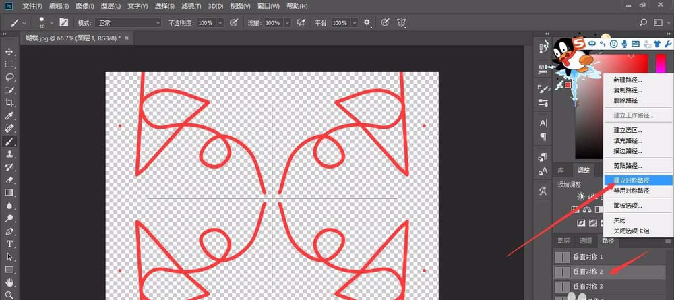Open smoothing options gear icon
The width and height of the screenshot is (674, 300).
[x=367, y=22]
